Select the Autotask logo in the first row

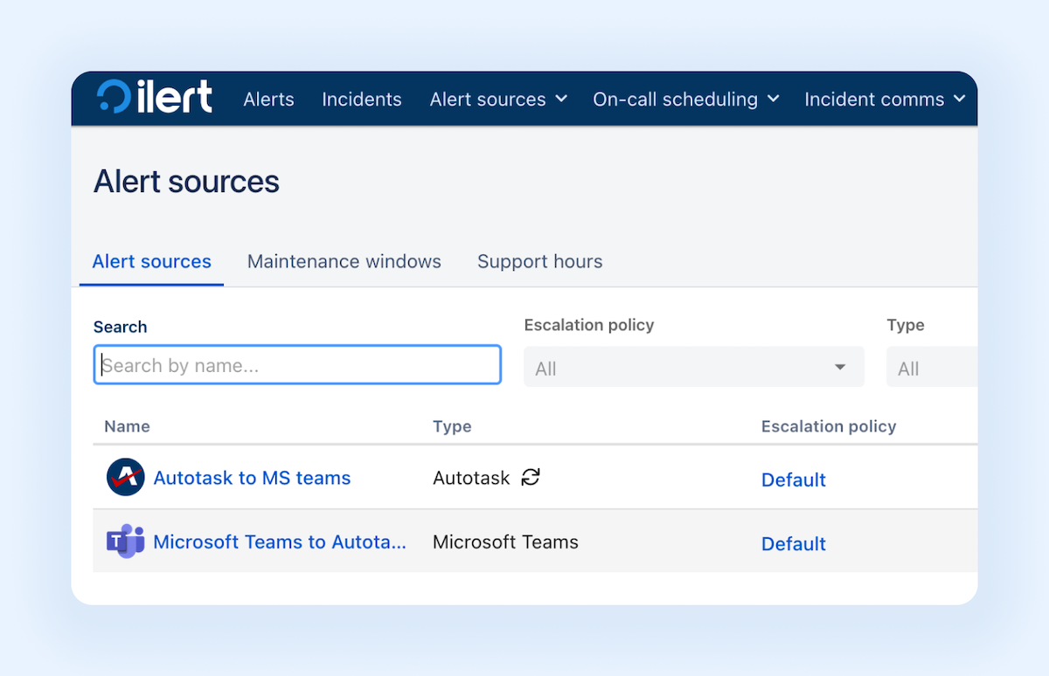[x=125, y=477]
